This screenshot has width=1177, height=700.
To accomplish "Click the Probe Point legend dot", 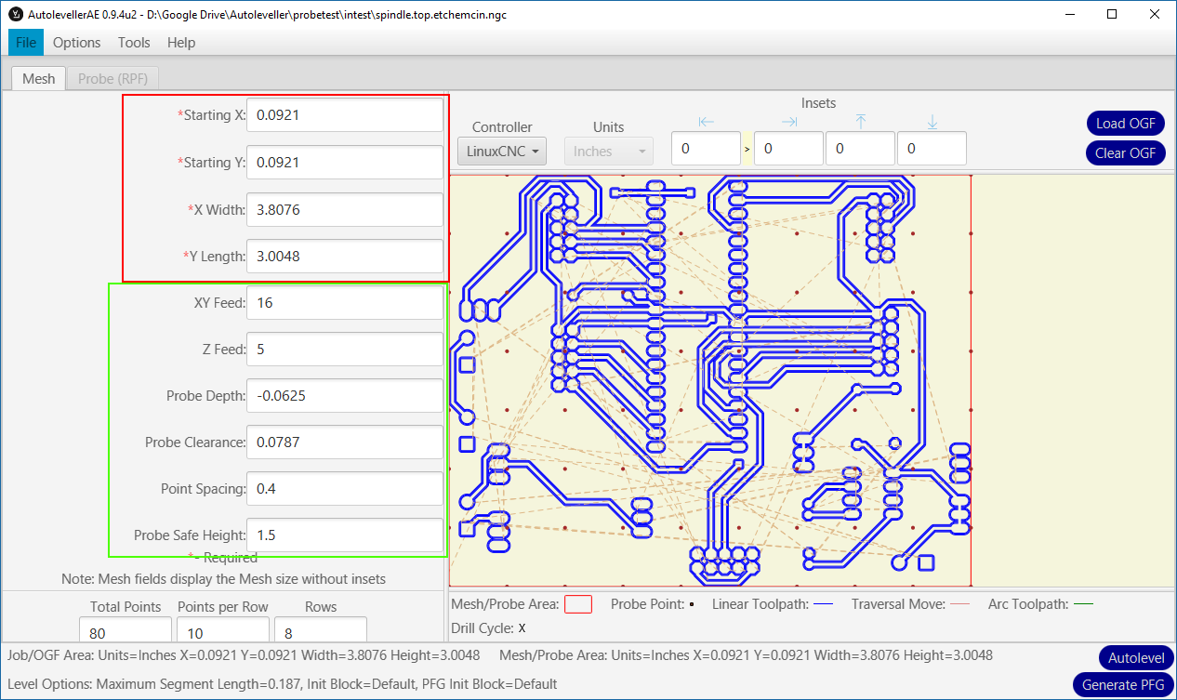I will point(692,605).
